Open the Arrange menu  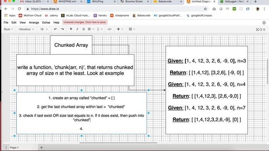coord(34,22)
